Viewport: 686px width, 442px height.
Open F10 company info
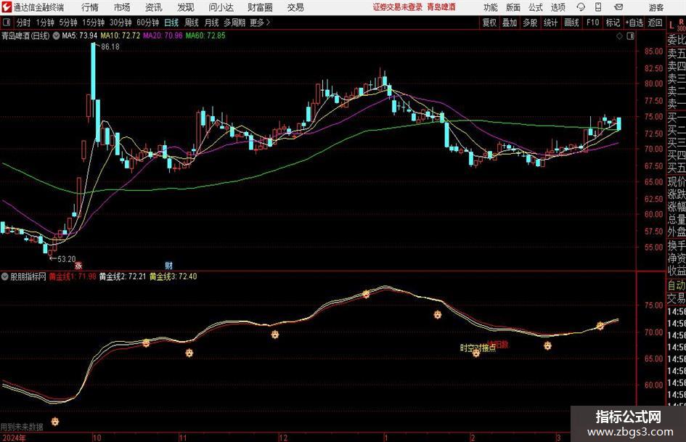coord(593,22)
